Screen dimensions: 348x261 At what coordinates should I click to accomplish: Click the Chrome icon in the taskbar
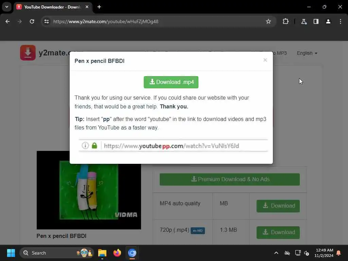[132, 253]
